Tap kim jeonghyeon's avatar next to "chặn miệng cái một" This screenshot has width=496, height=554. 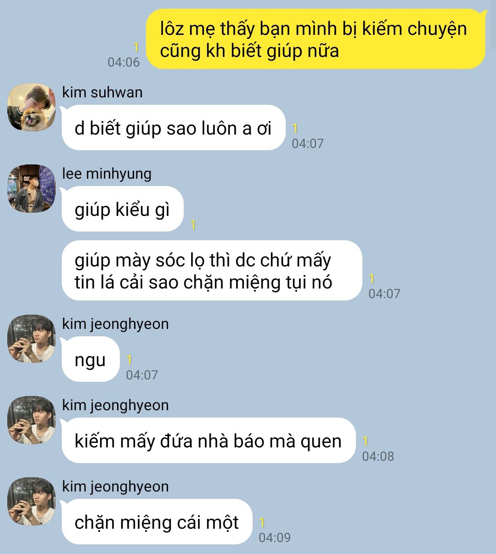pyautogui.click(x=32, y=502)
